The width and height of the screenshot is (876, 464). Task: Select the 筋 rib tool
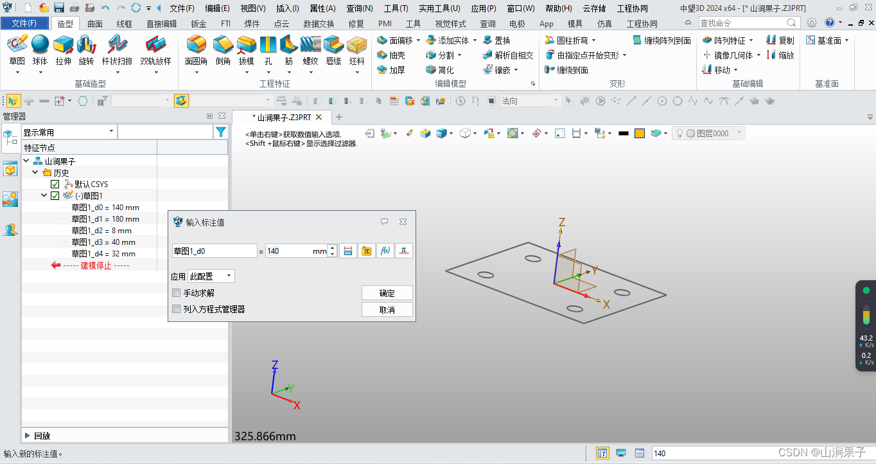(289, 50)
